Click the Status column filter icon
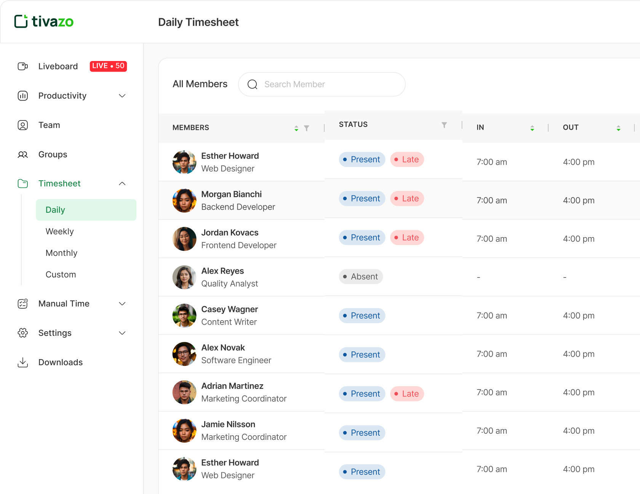 [444, 125]
